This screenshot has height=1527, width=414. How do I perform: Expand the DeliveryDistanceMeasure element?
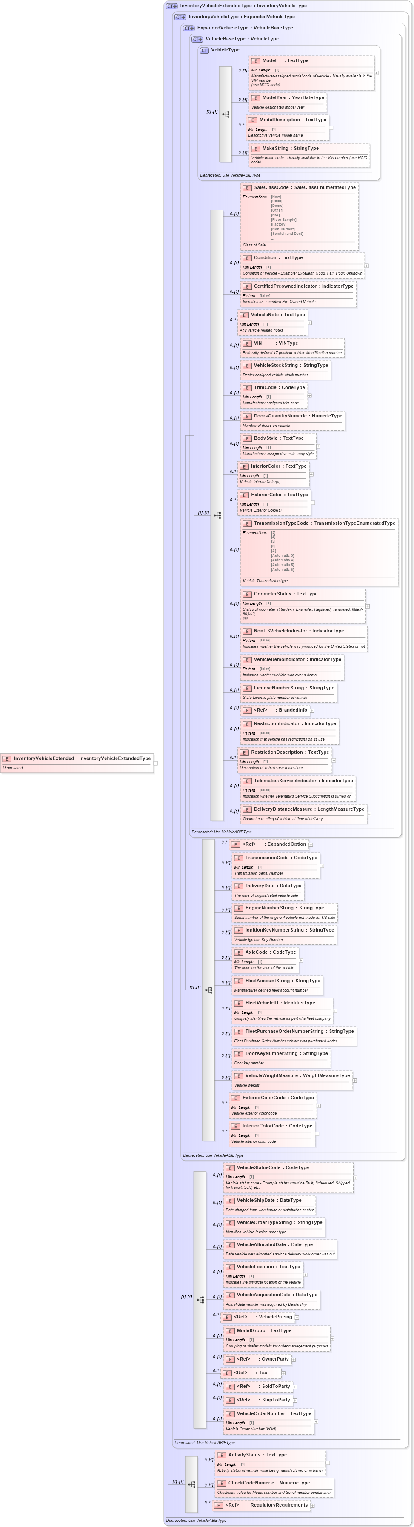(369, 814)
